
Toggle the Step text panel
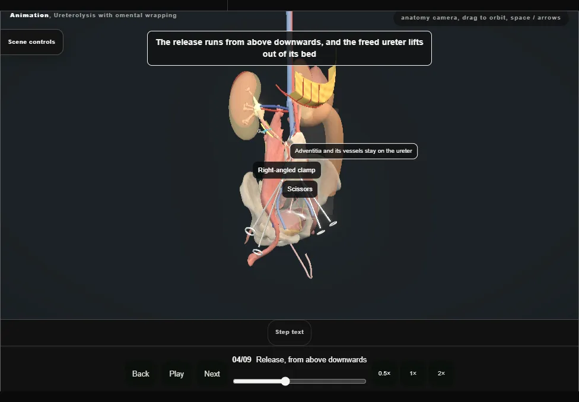tap(289, 332)
